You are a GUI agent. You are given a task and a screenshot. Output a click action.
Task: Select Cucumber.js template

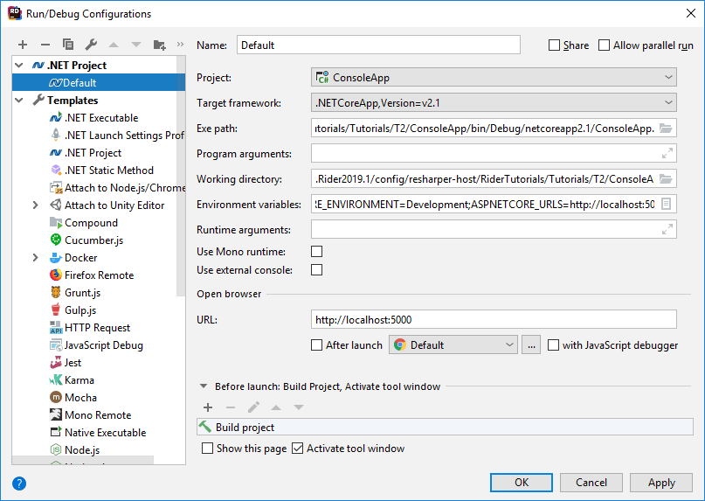[x=86, y=240]
